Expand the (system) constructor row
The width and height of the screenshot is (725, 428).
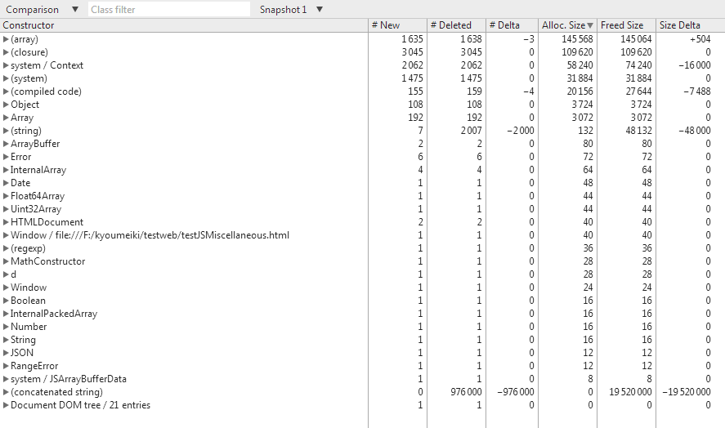click(x=6, y=78)
